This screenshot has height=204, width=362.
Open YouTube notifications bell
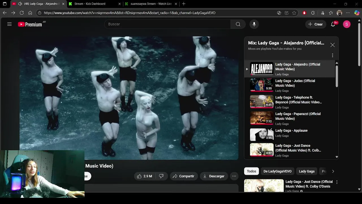(x=333, y=24)
